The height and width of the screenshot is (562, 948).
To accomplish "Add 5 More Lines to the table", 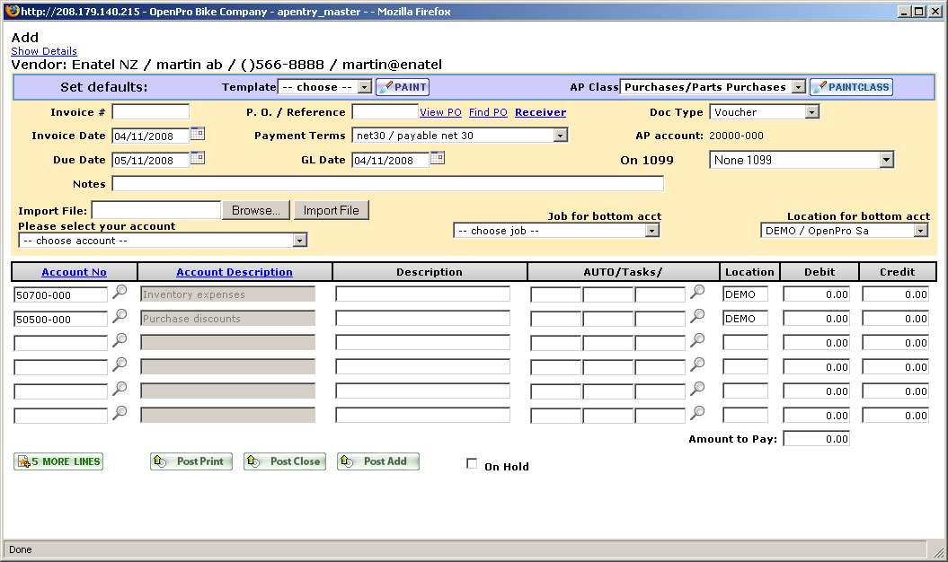I will tap(58, 461).
